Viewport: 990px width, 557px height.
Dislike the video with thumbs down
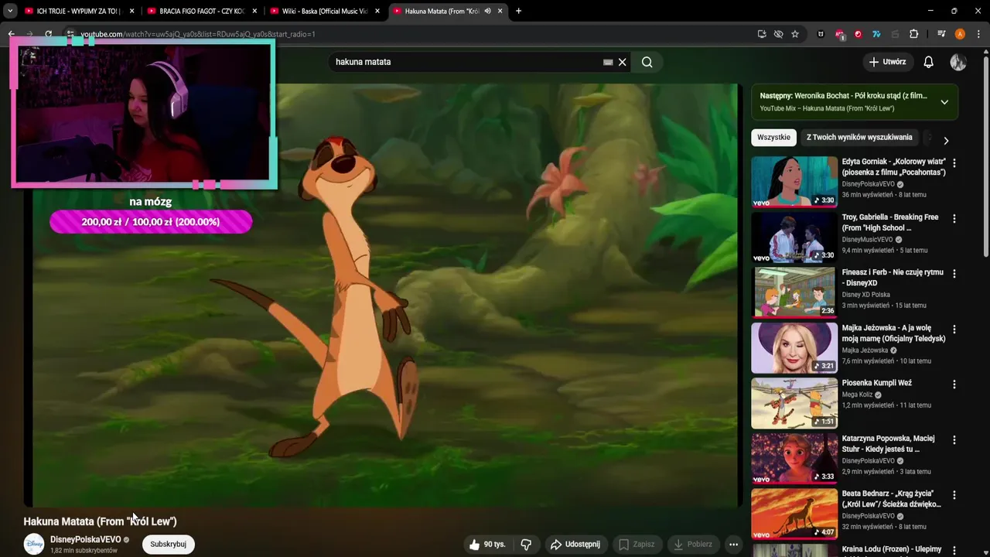click(526, 544)
